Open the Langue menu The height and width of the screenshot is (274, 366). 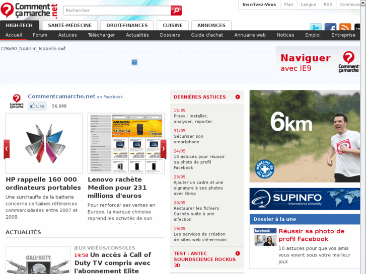point(308,5)
